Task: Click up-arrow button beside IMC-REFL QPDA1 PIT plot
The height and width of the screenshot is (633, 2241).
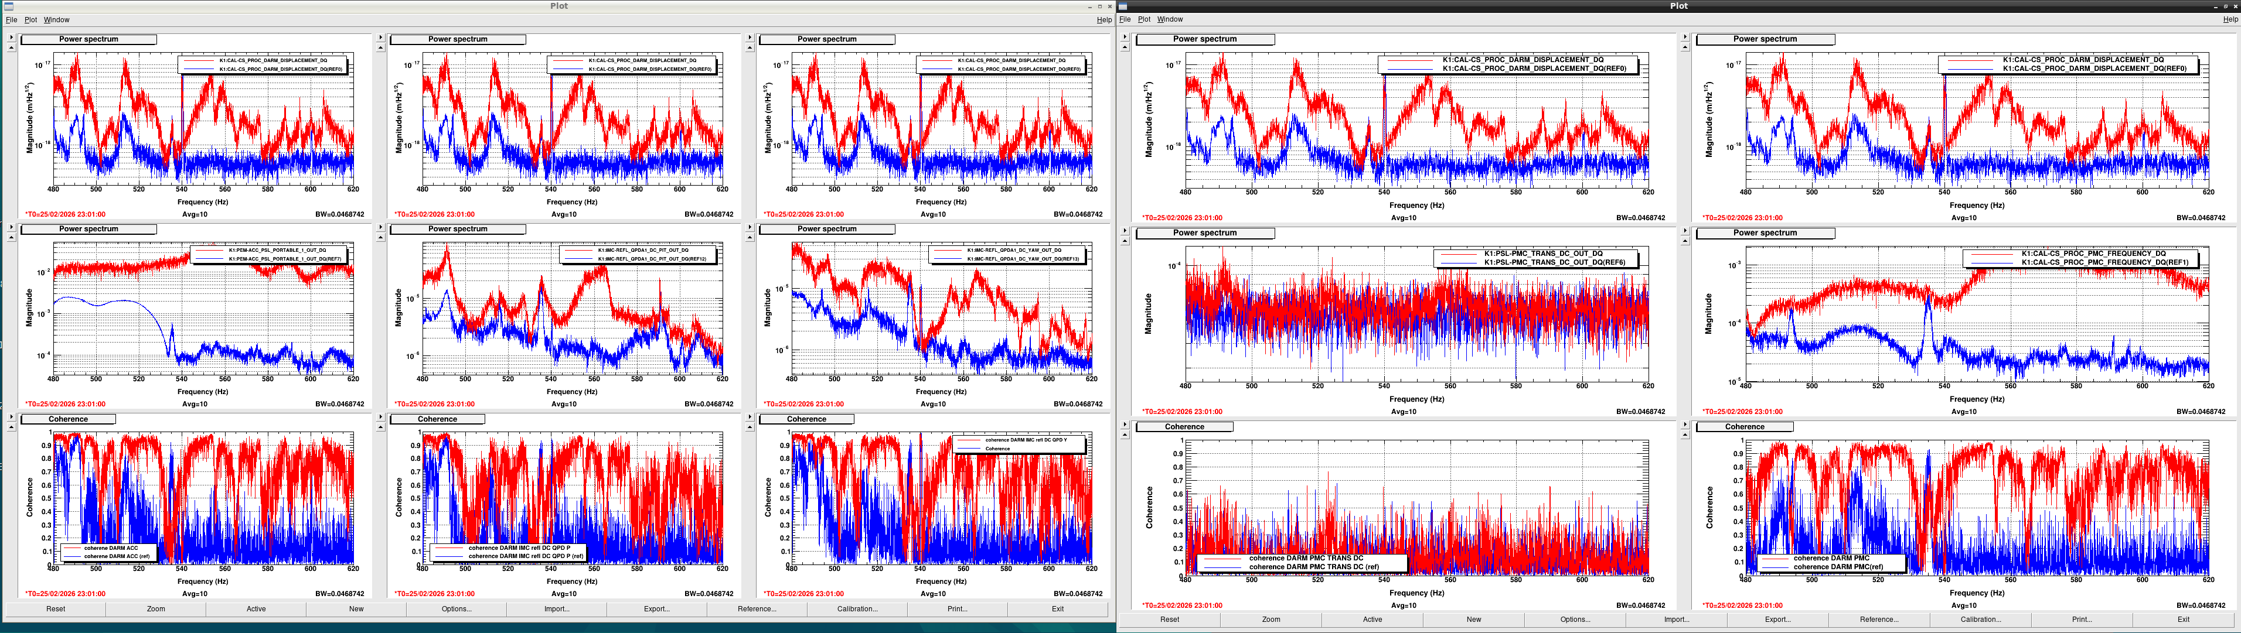Action: coord(380,237)
